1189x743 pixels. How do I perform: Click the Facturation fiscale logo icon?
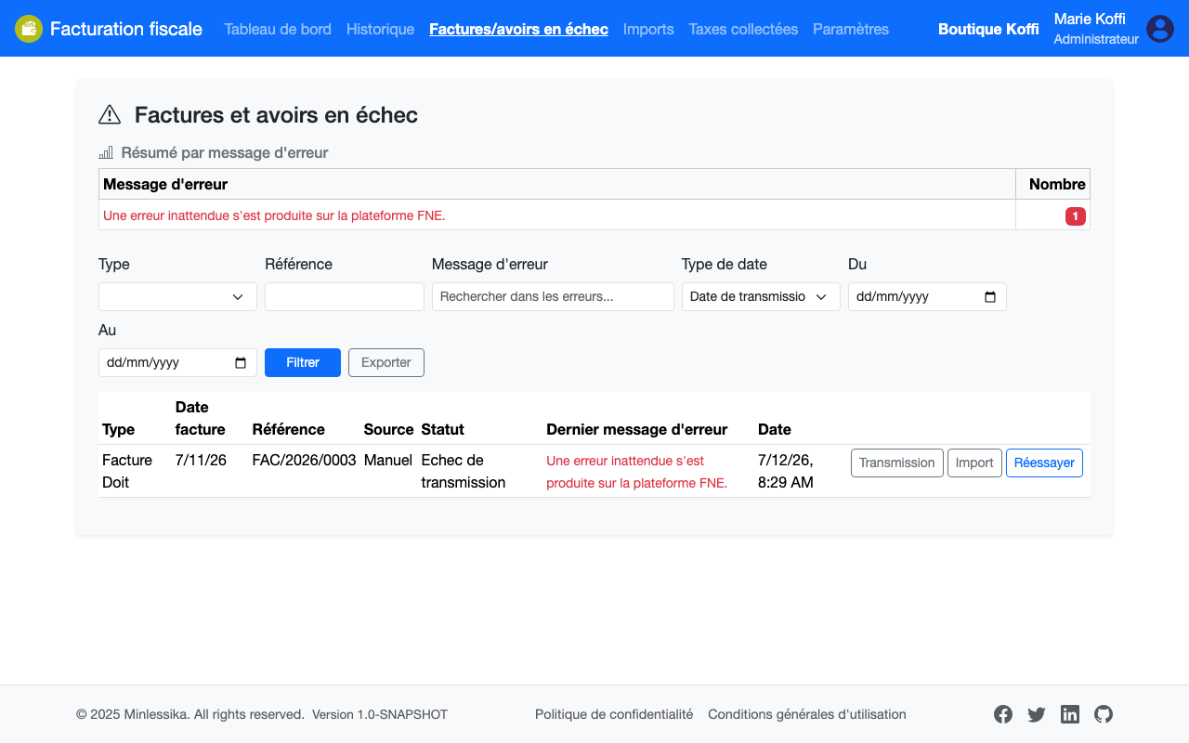click(x=29, y=29)
